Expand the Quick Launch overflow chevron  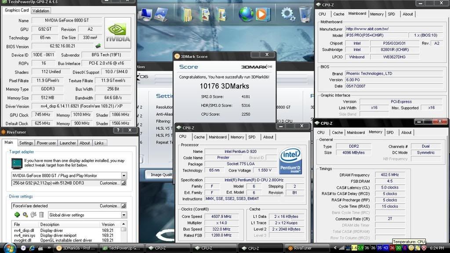(49, 248)
